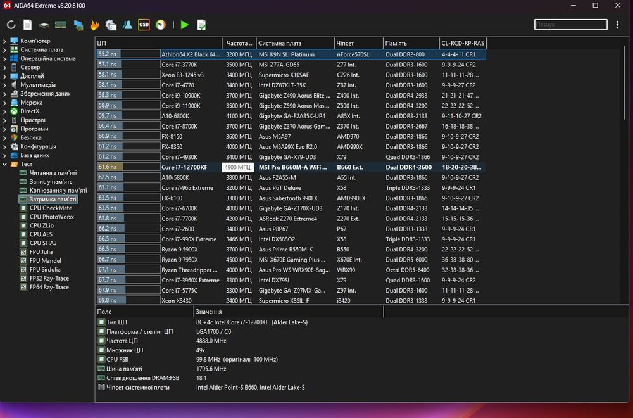Expand the Системна плата tree node
The image size is (633, 418).
(5, 49)
